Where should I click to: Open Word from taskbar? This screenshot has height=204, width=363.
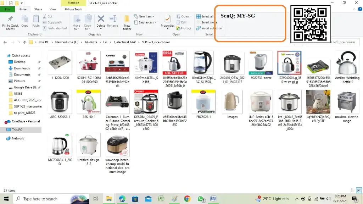coord(213,199)
